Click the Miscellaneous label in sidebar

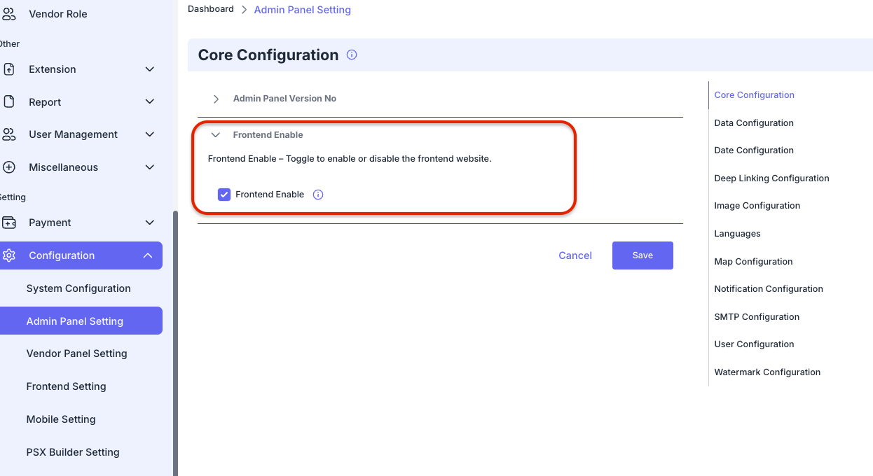coord(64,167)
